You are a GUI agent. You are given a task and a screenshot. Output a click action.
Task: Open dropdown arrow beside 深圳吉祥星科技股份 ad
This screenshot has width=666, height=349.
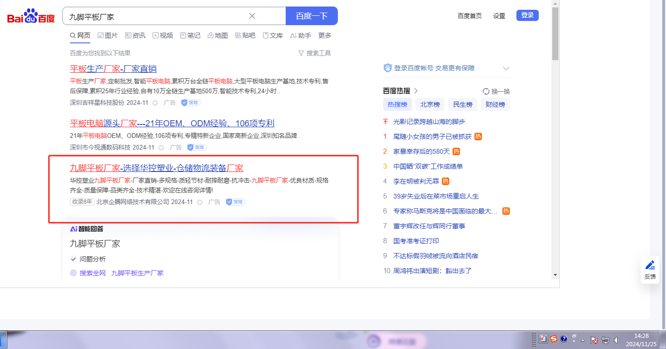pos(155,103)
